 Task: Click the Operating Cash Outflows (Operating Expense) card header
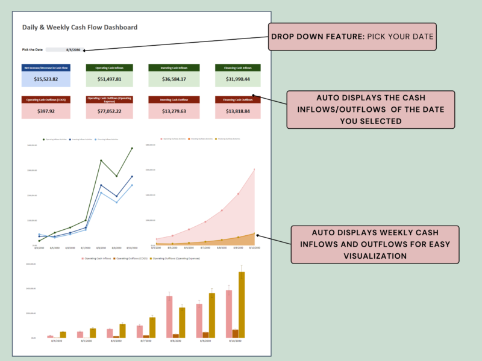click(x=110, y=100)
